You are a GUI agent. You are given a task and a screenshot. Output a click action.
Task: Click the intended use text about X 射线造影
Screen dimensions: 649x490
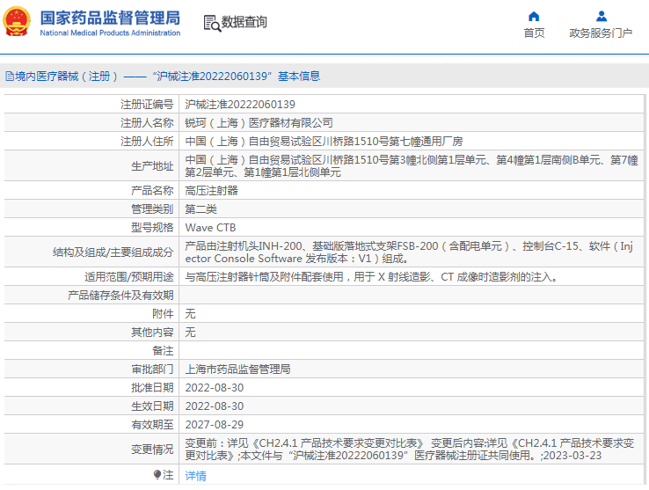371,277
